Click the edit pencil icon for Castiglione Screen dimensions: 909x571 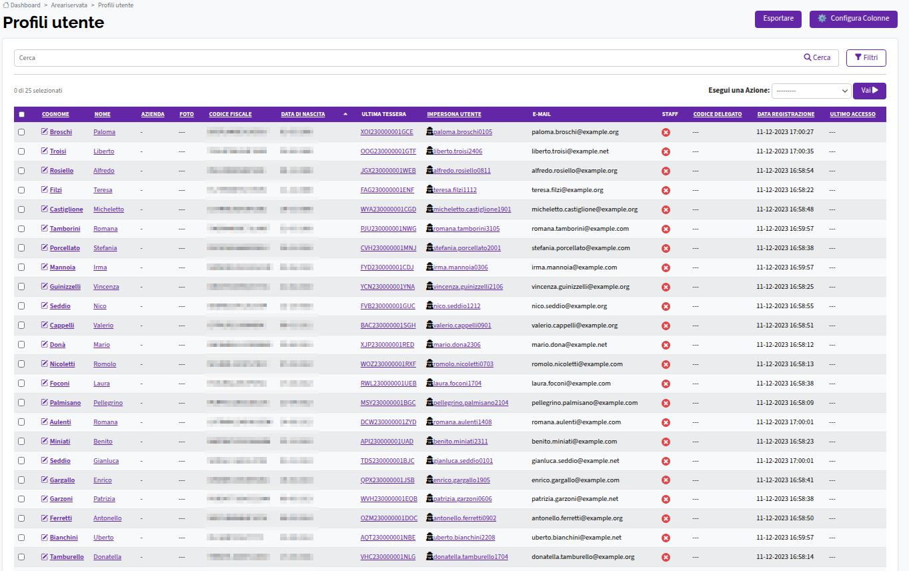pos(45,209)
